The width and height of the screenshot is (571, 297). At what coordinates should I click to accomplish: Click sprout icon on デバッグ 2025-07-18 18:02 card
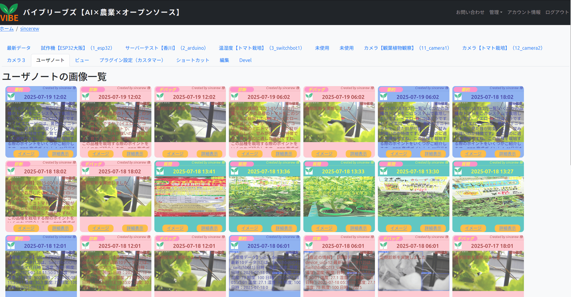pyautogui.click(x=86, y=171)
